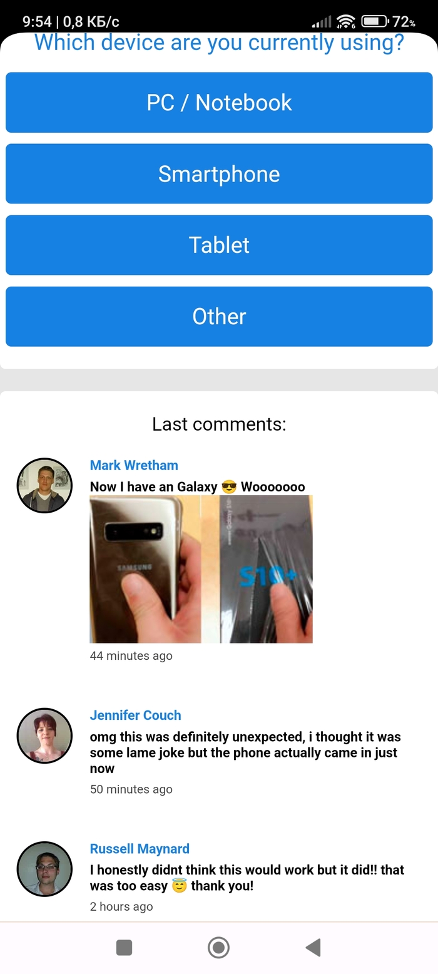Click the '44 minutes ago' timestamp
This screenshot has height=974, width=438.
tap(131, 656)
